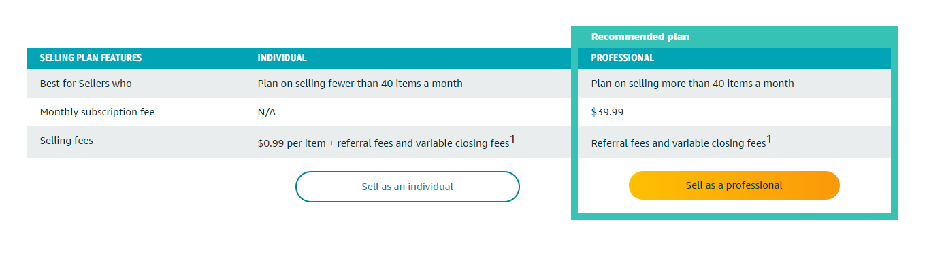Open footnote 1 in the Professional selling fees
This screenshot has height=256, width=944.
[769, 139]
